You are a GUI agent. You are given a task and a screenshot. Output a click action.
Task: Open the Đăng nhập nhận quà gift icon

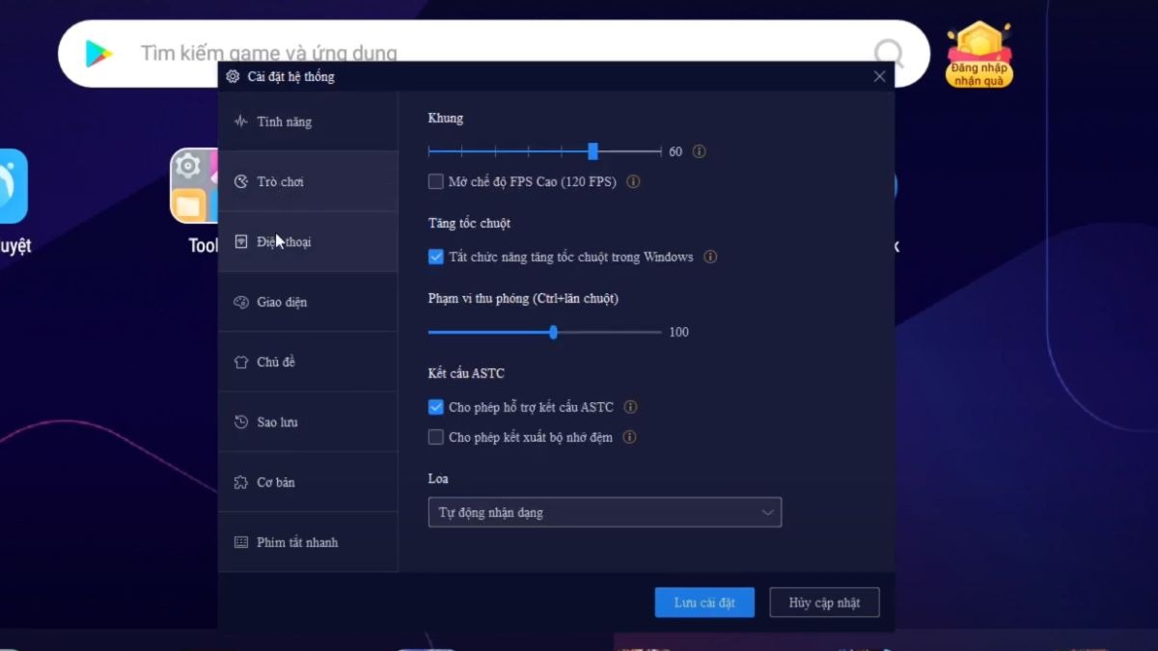click(x=979, y=55)
